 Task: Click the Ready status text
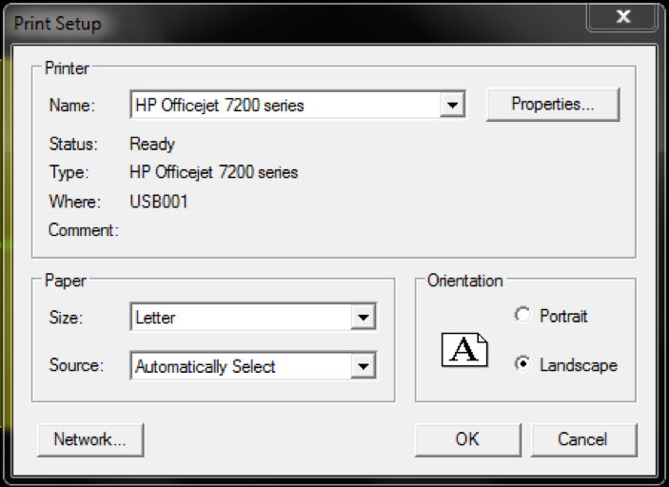(x=152, y=145)
